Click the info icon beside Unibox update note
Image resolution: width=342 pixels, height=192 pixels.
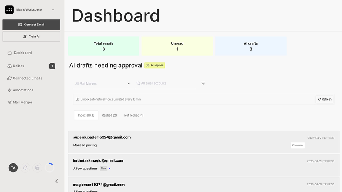77,99
